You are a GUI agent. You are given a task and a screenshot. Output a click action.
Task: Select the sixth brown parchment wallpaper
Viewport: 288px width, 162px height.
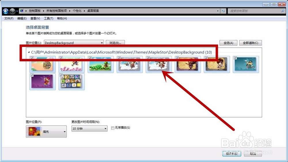click(187, 65)
